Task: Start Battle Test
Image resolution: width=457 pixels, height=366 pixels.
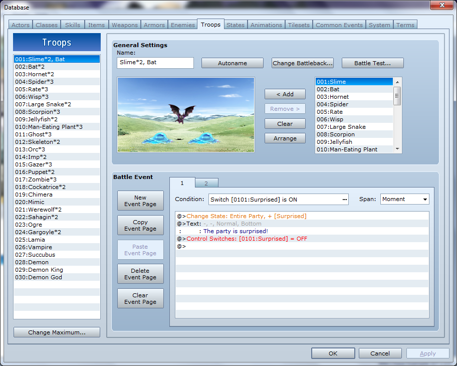Action: pyautogui.click(x=372, y=63)
